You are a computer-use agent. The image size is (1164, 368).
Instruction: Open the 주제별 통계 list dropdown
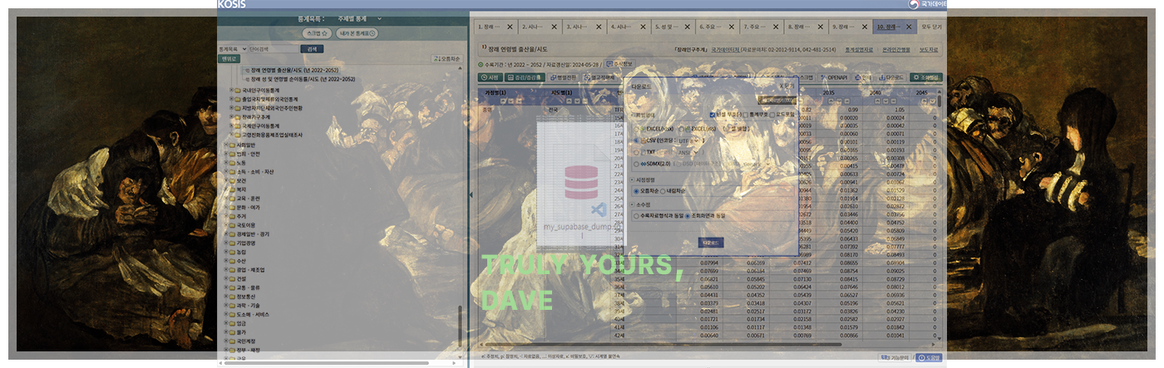click(359, 18)
